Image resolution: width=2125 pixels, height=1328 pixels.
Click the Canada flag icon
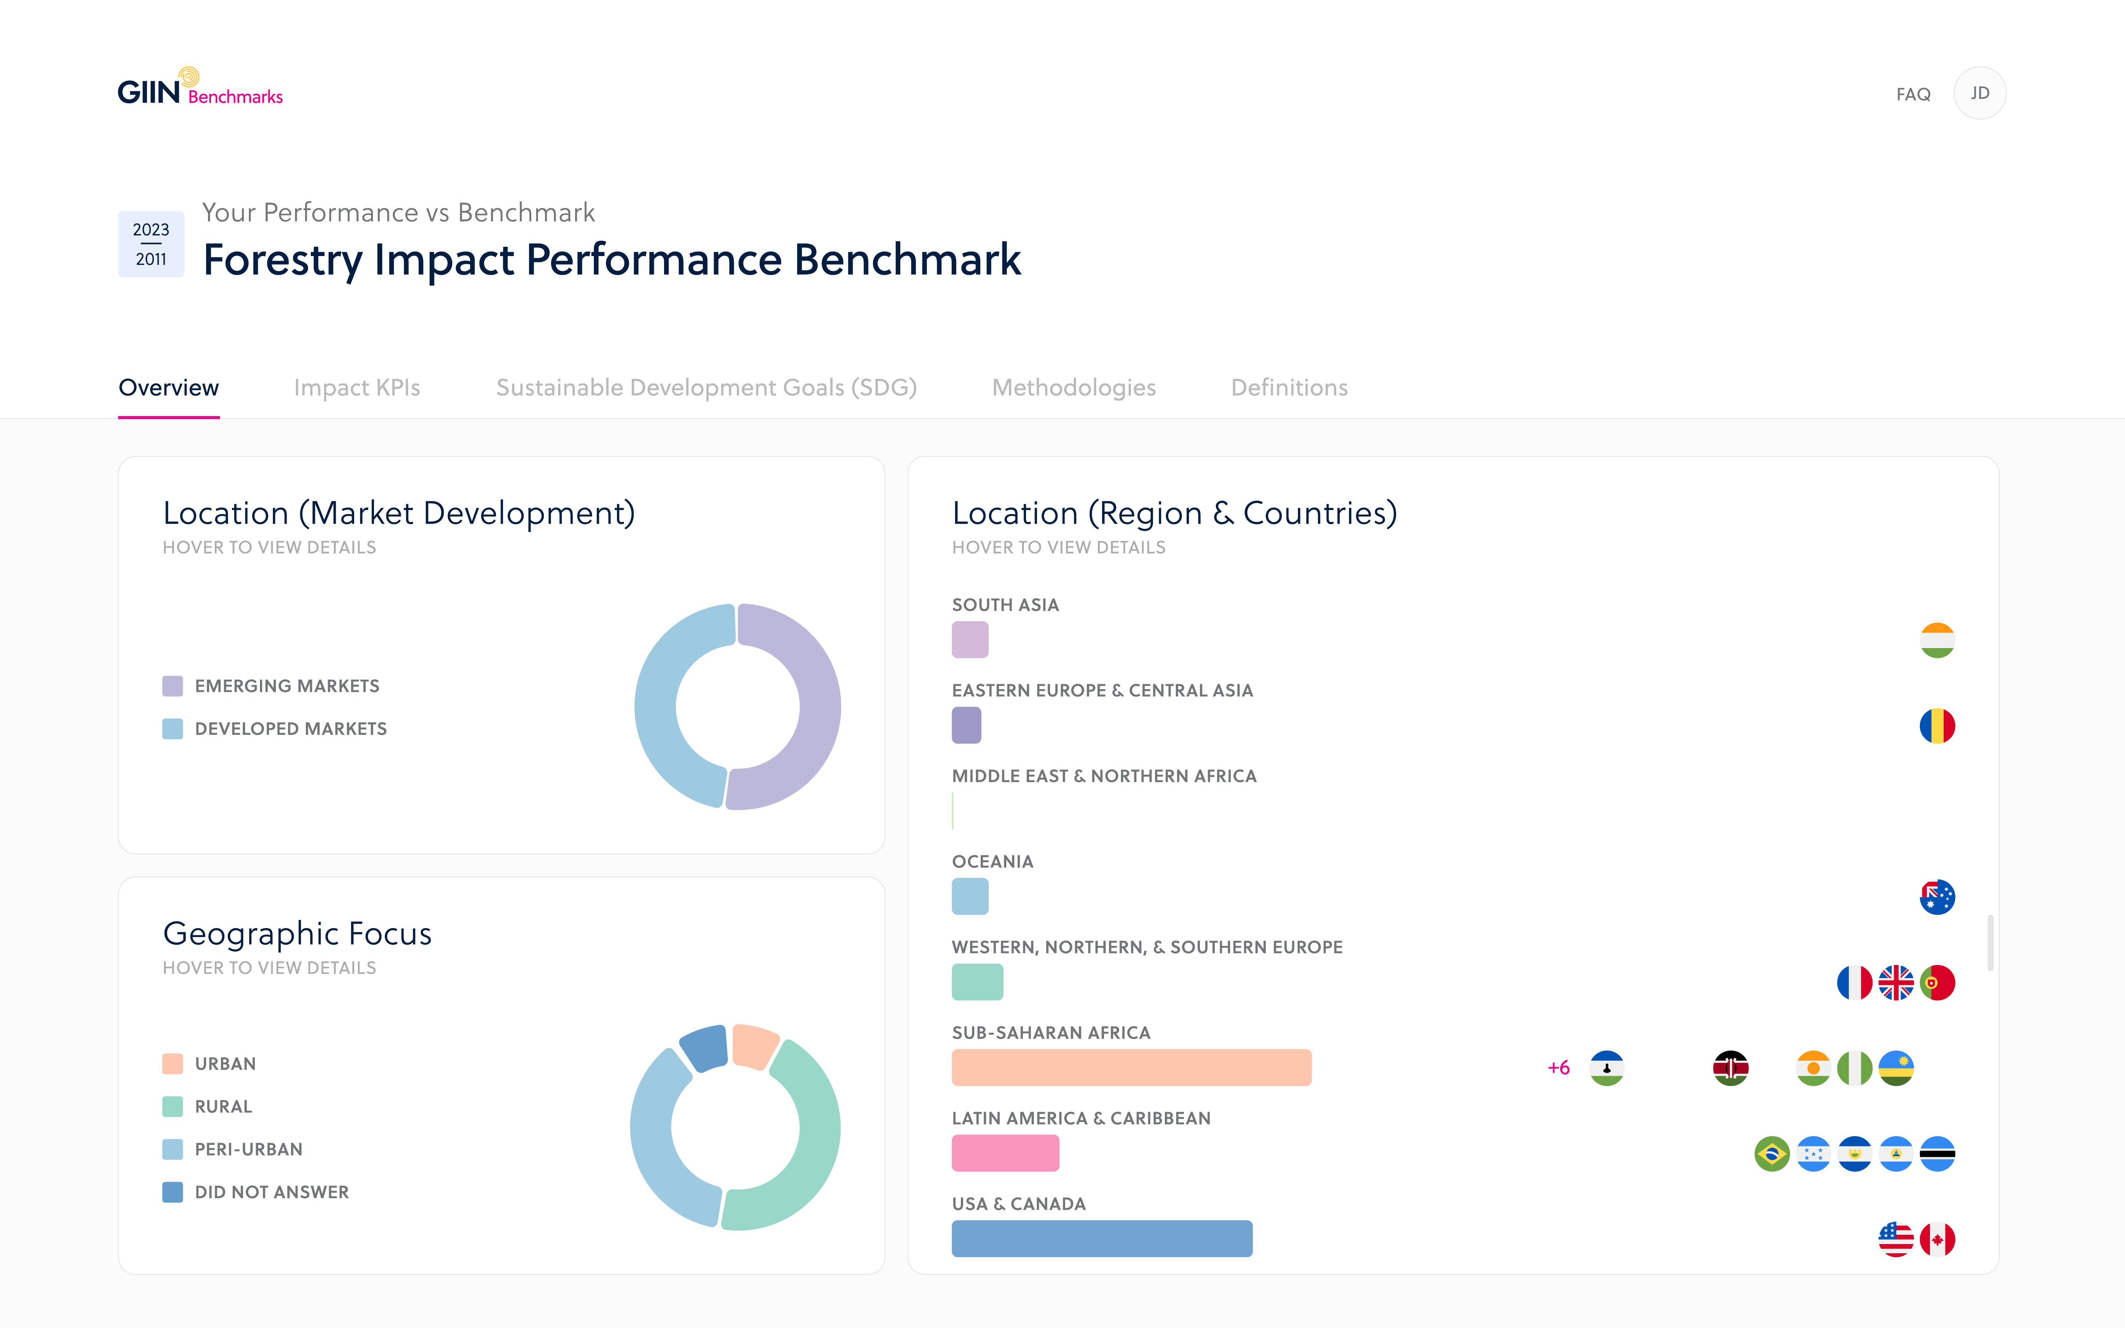tap(1937, 1239)
